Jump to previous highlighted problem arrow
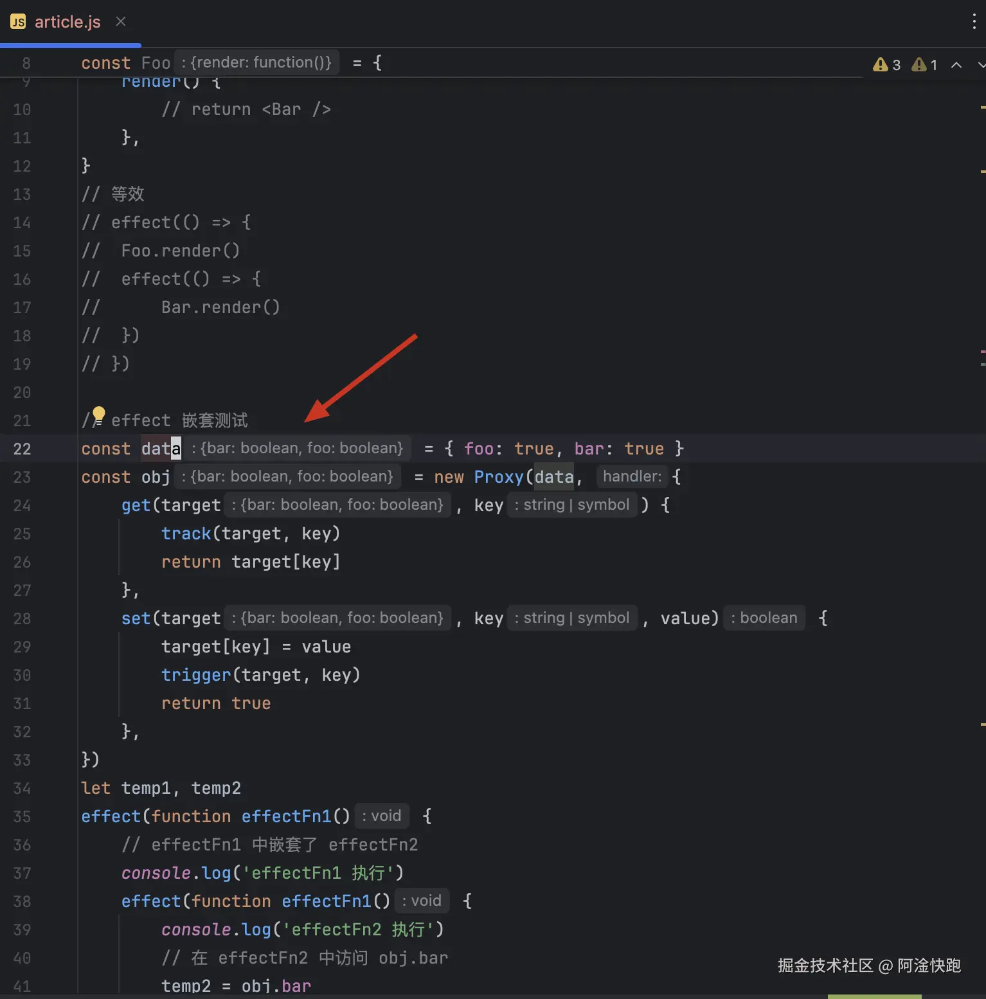 tap(956, 65)
